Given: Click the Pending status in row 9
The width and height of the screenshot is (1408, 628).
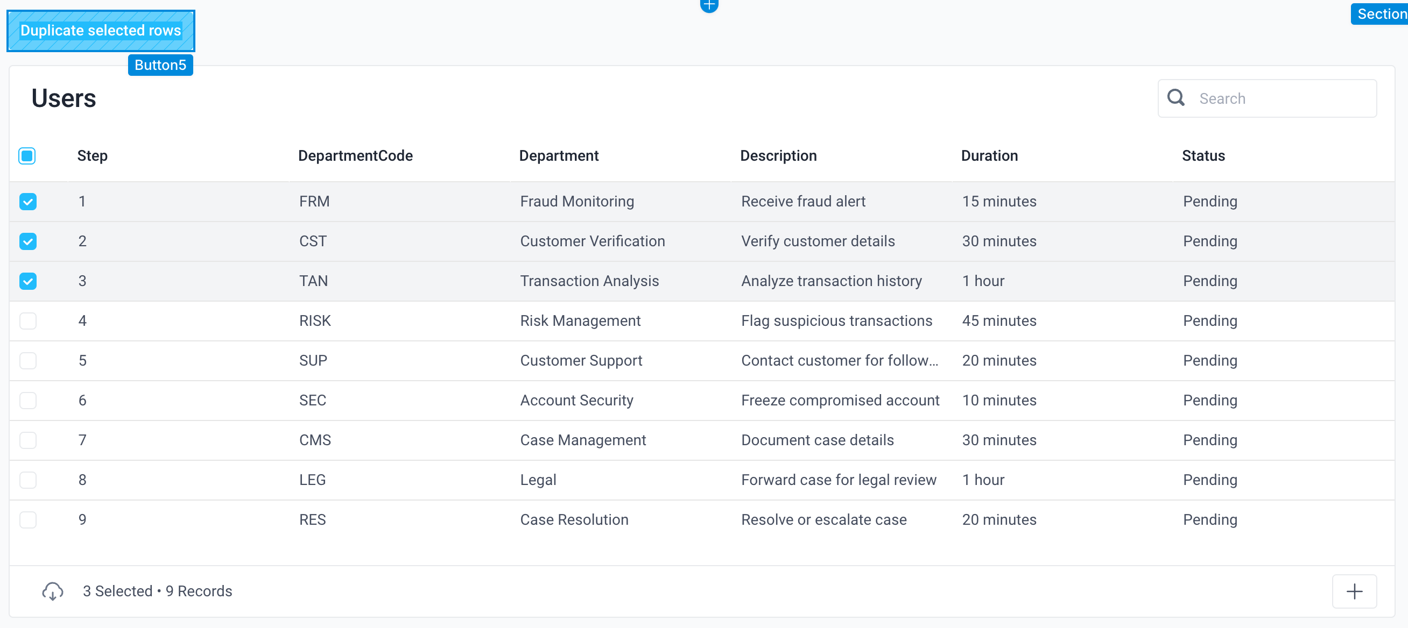Looking at the screenshot, I should click(1209, 520).
